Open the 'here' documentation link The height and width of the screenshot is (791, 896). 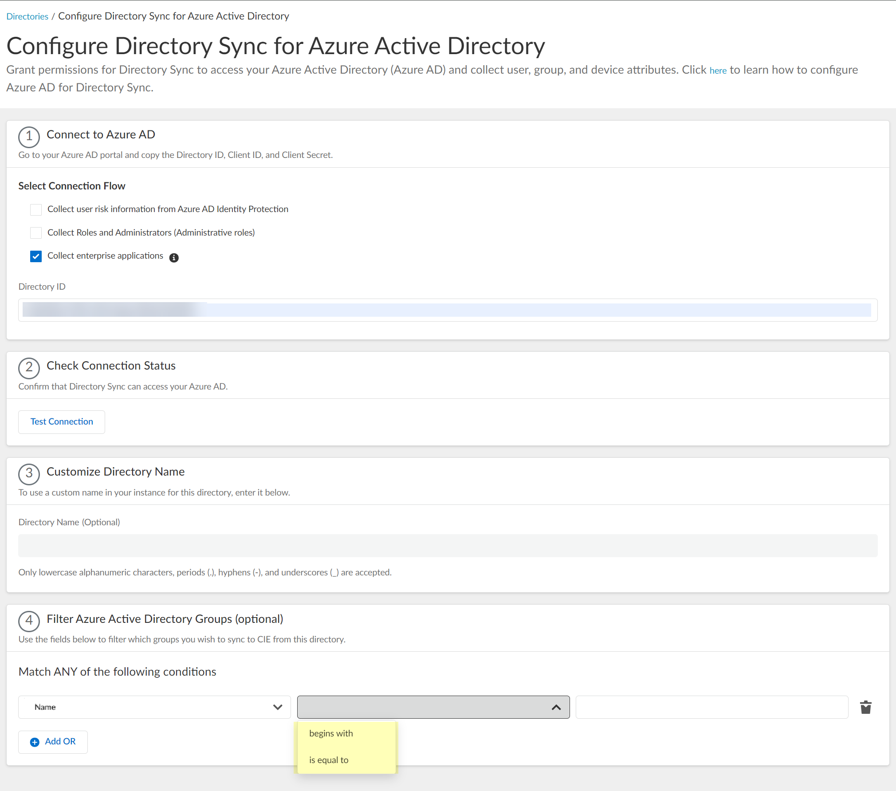(718, 71)
